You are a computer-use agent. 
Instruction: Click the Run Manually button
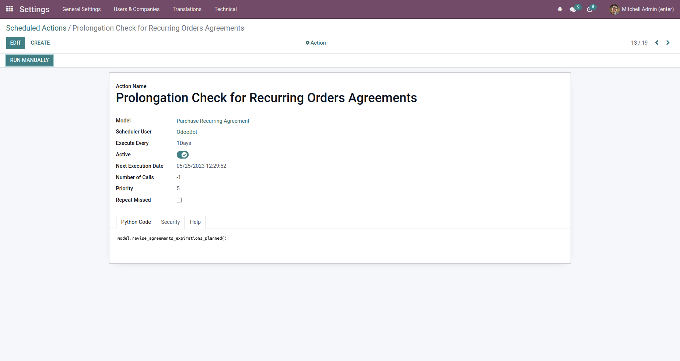[x=29, y=60]
